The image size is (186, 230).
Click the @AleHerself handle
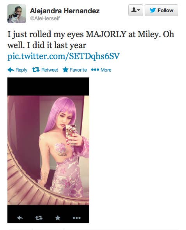point(45,18)
